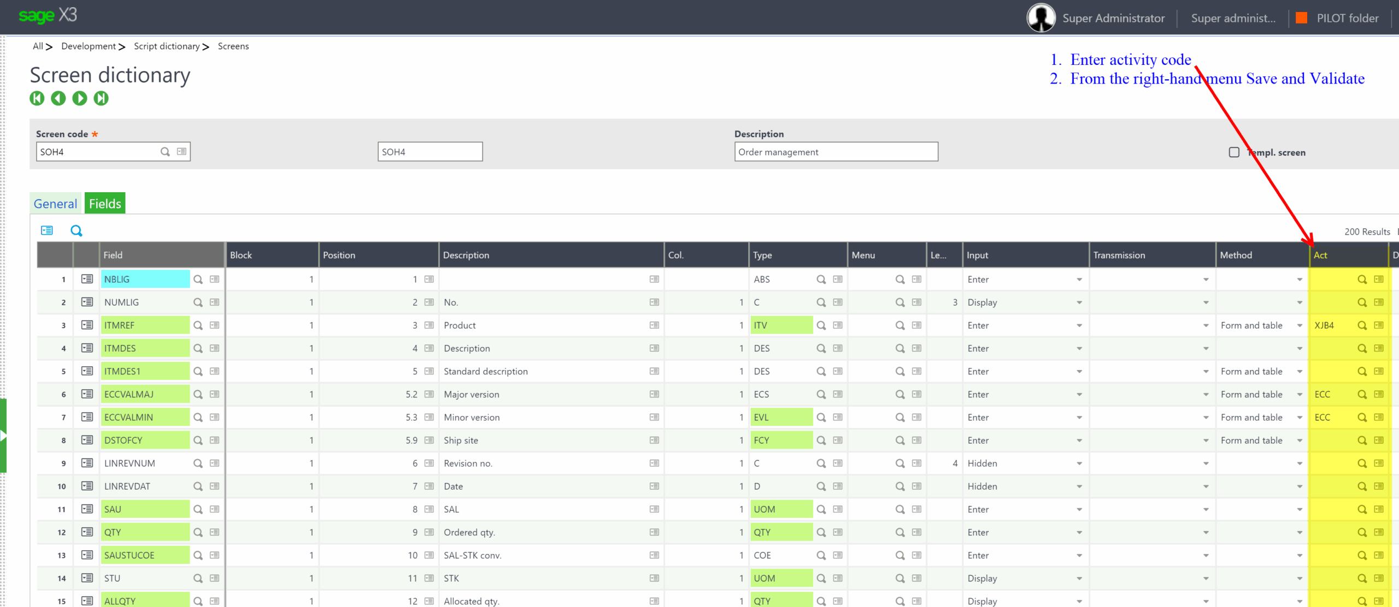Click the search magnifier above the grid
The width and height of the screenshot is (1399, 607).
(77, 231)
